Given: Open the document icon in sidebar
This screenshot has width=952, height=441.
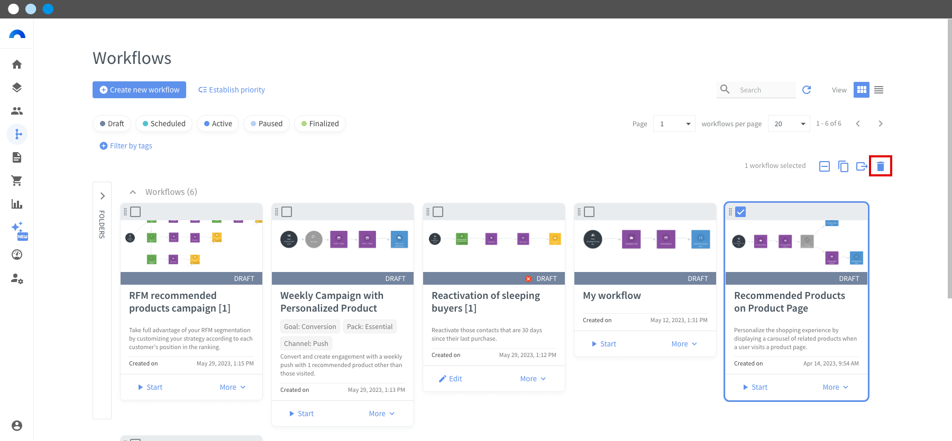Looking at the screenshot, I should 17,157.
